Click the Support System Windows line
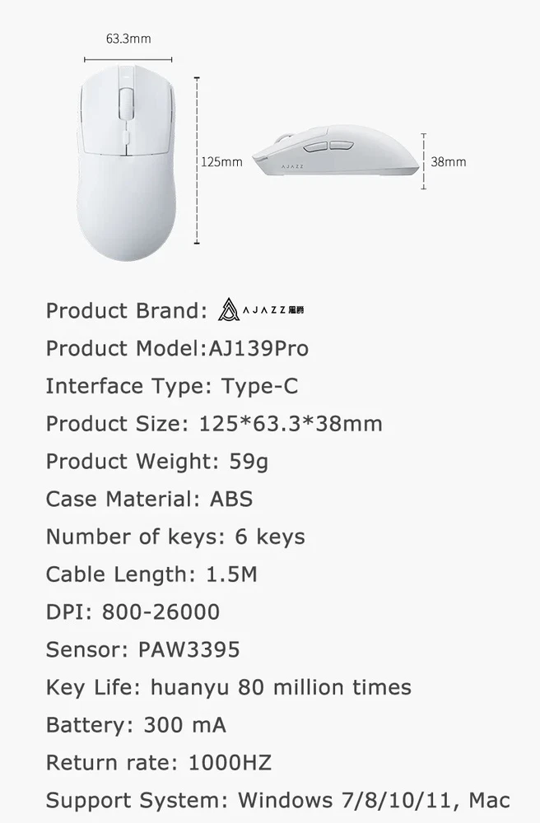The width and height of the screenshot is (540, 823). tap(278, 800)
